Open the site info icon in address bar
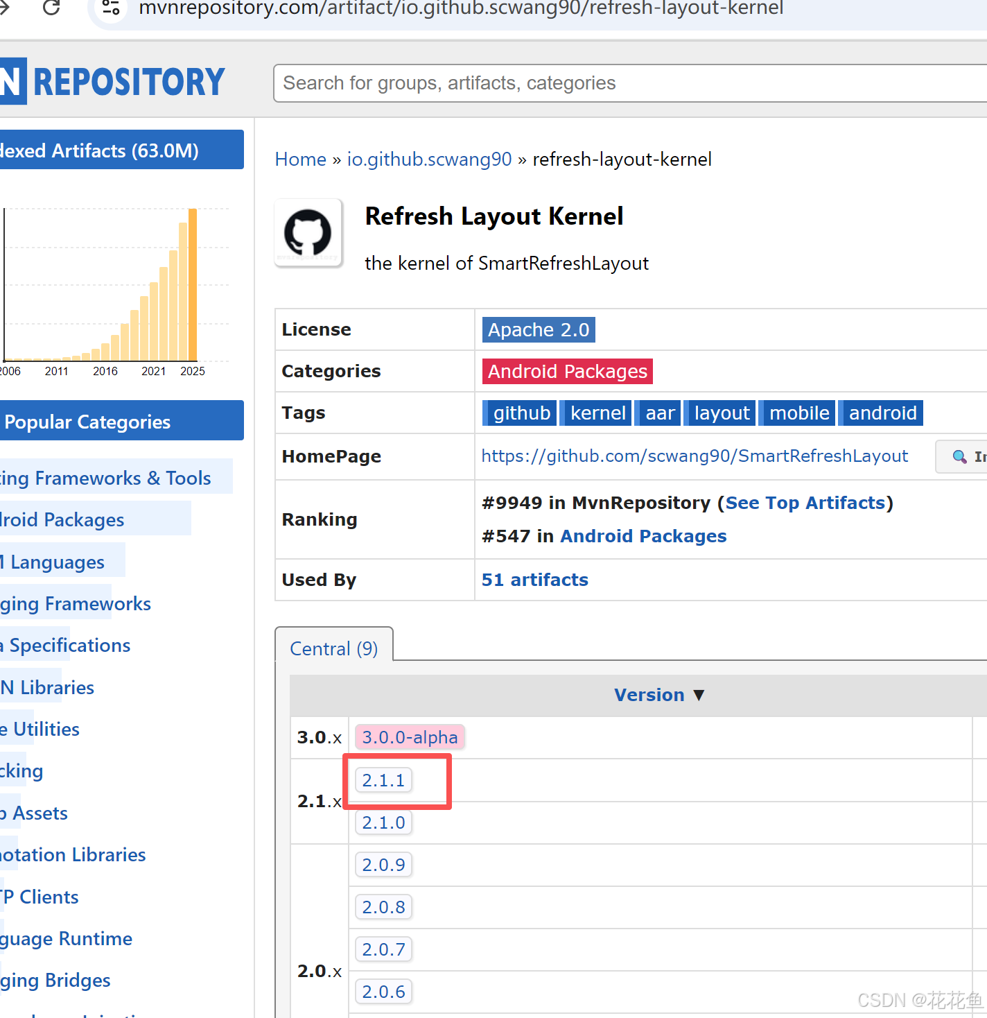This screenshot has width=987, height=1018. 111,8
